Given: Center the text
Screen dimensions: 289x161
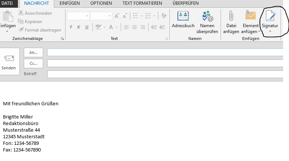Looking at the screenshot, I should [x=135, y=28].
